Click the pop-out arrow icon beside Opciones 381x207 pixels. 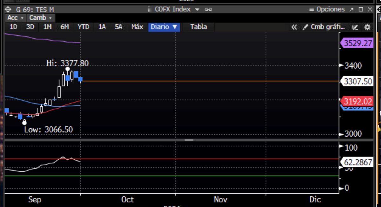point(351,10)
